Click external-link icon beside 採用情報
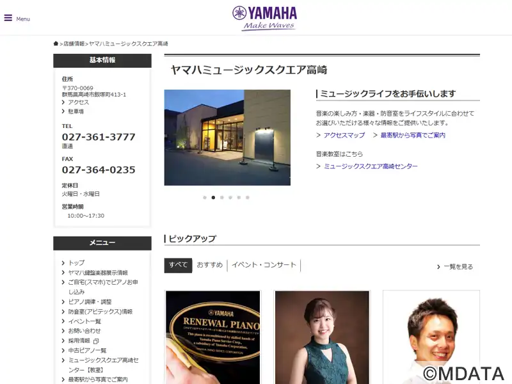This screenshot has width=512, height=384. coord(95,341)
